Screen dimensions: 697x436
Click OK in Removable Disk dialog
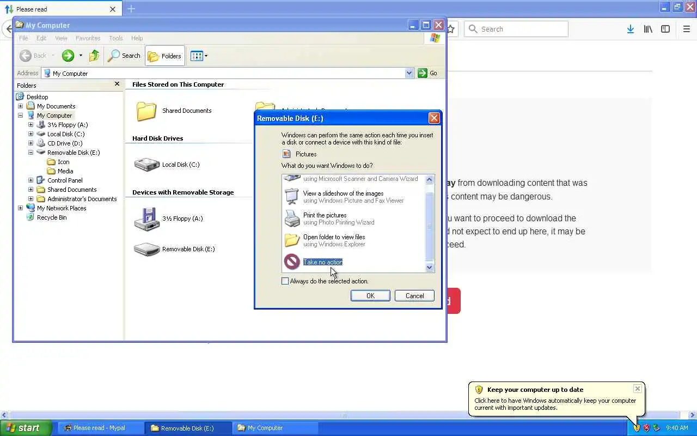point(370,296)
